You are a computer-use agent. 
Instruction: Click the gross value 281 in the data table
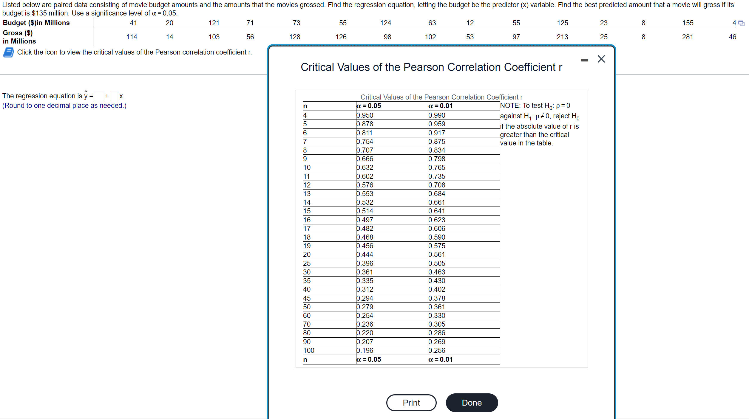pyautogui.click(x=687, y=37)
